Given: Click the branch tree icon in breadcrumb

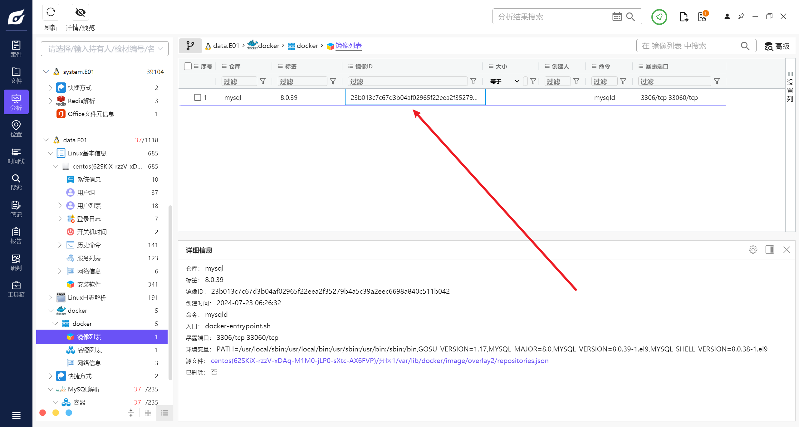Looking at the screenshot, I should coord(190,46).
